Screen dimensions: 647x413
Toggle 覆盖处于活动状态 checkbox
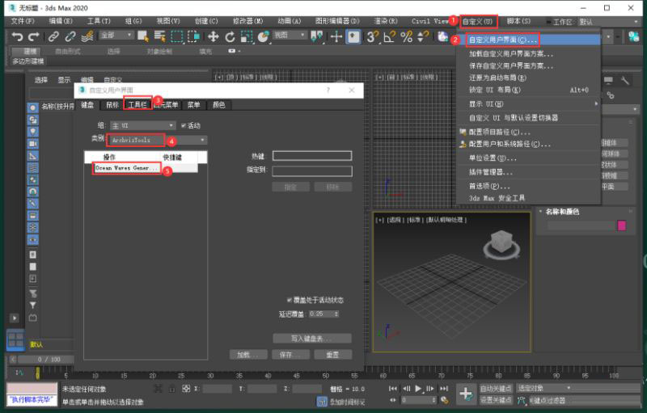click(x=290, y=300)
